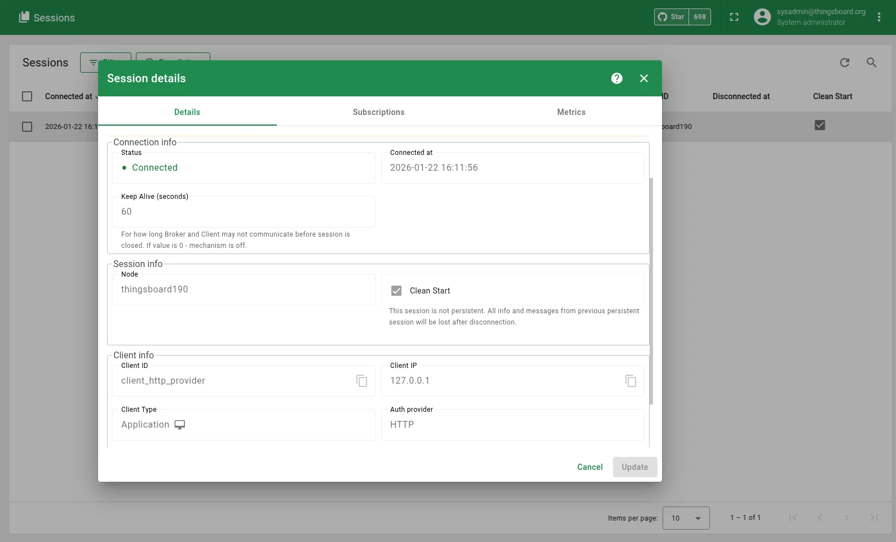Screen dimensions: 896x542
Task: Click the Clean Start column header
Action: [832, 96]
